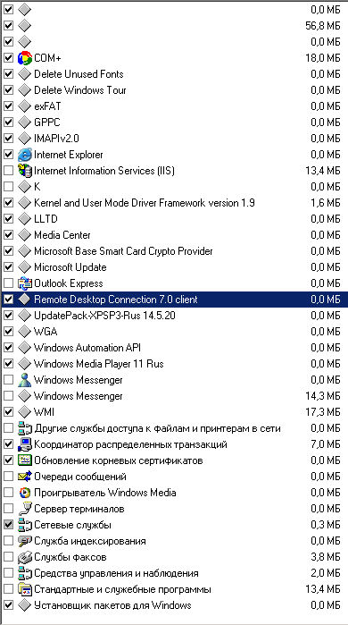Click the Outlook Express icon

(25, 283)
